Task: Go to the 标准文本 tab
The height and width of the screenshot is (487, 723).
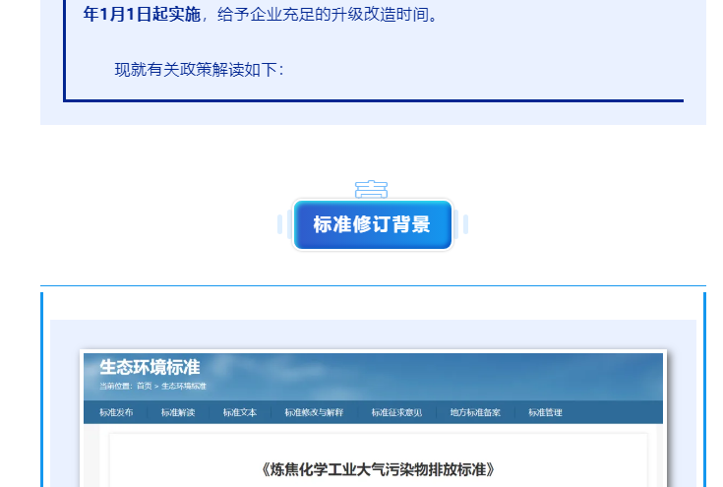Action: tap(239, 412)
